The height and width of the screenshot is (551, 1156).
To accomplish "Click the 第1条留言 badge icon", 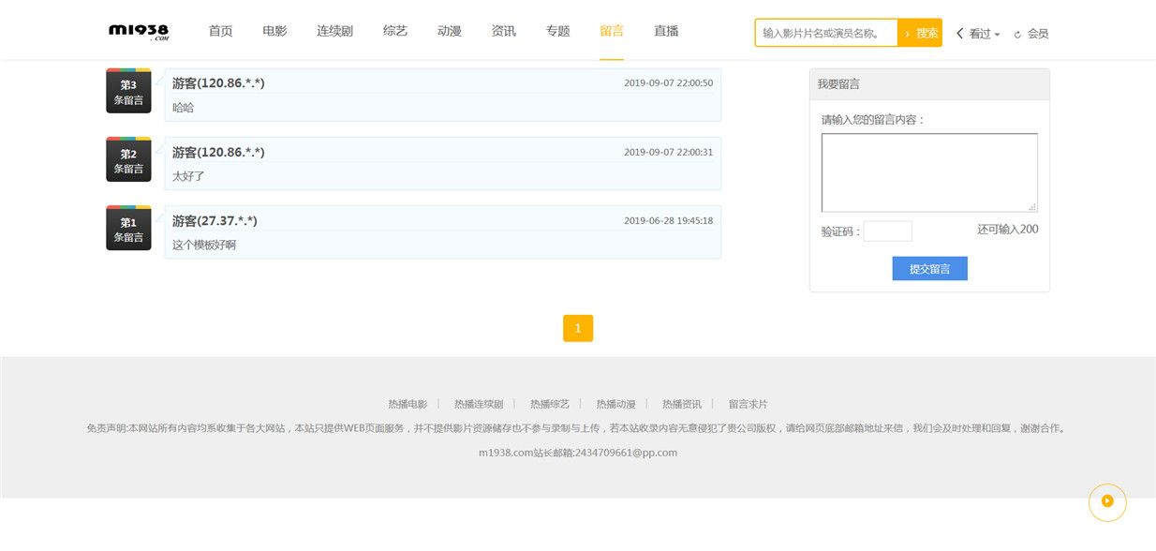I will [128, 228].
